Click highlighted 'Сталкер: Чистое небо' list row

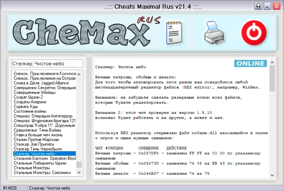click(45, 154)
